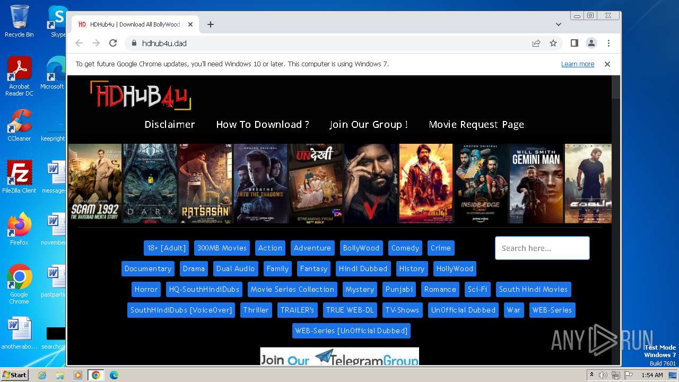Open Movie Request Page

[476, 125]
